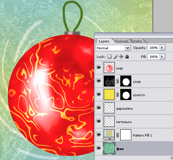Select the шар layer thumbnail
The image size is (173, 160).
point(109,68)
